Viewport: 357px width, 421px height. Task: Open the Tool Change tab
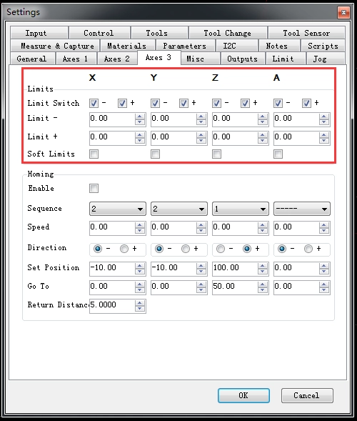[228, 33]
